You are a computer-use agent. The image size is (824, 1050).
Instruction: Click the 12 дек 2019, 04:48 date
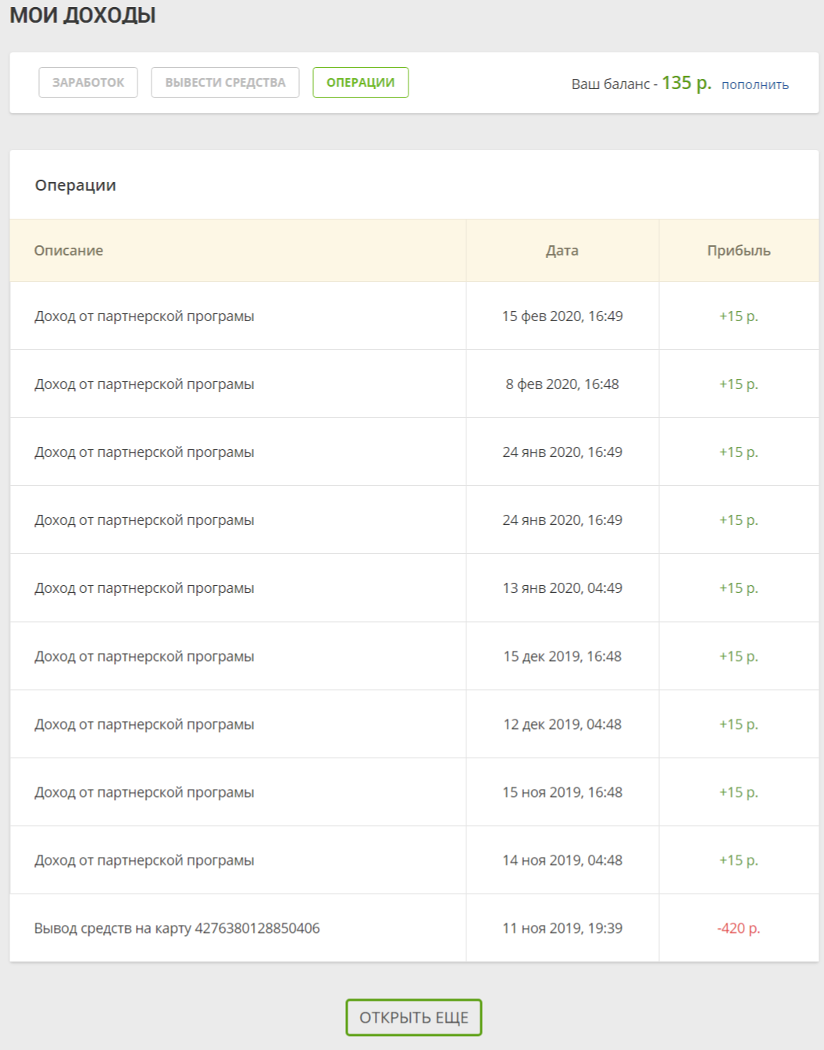click(x=562, y=724)
